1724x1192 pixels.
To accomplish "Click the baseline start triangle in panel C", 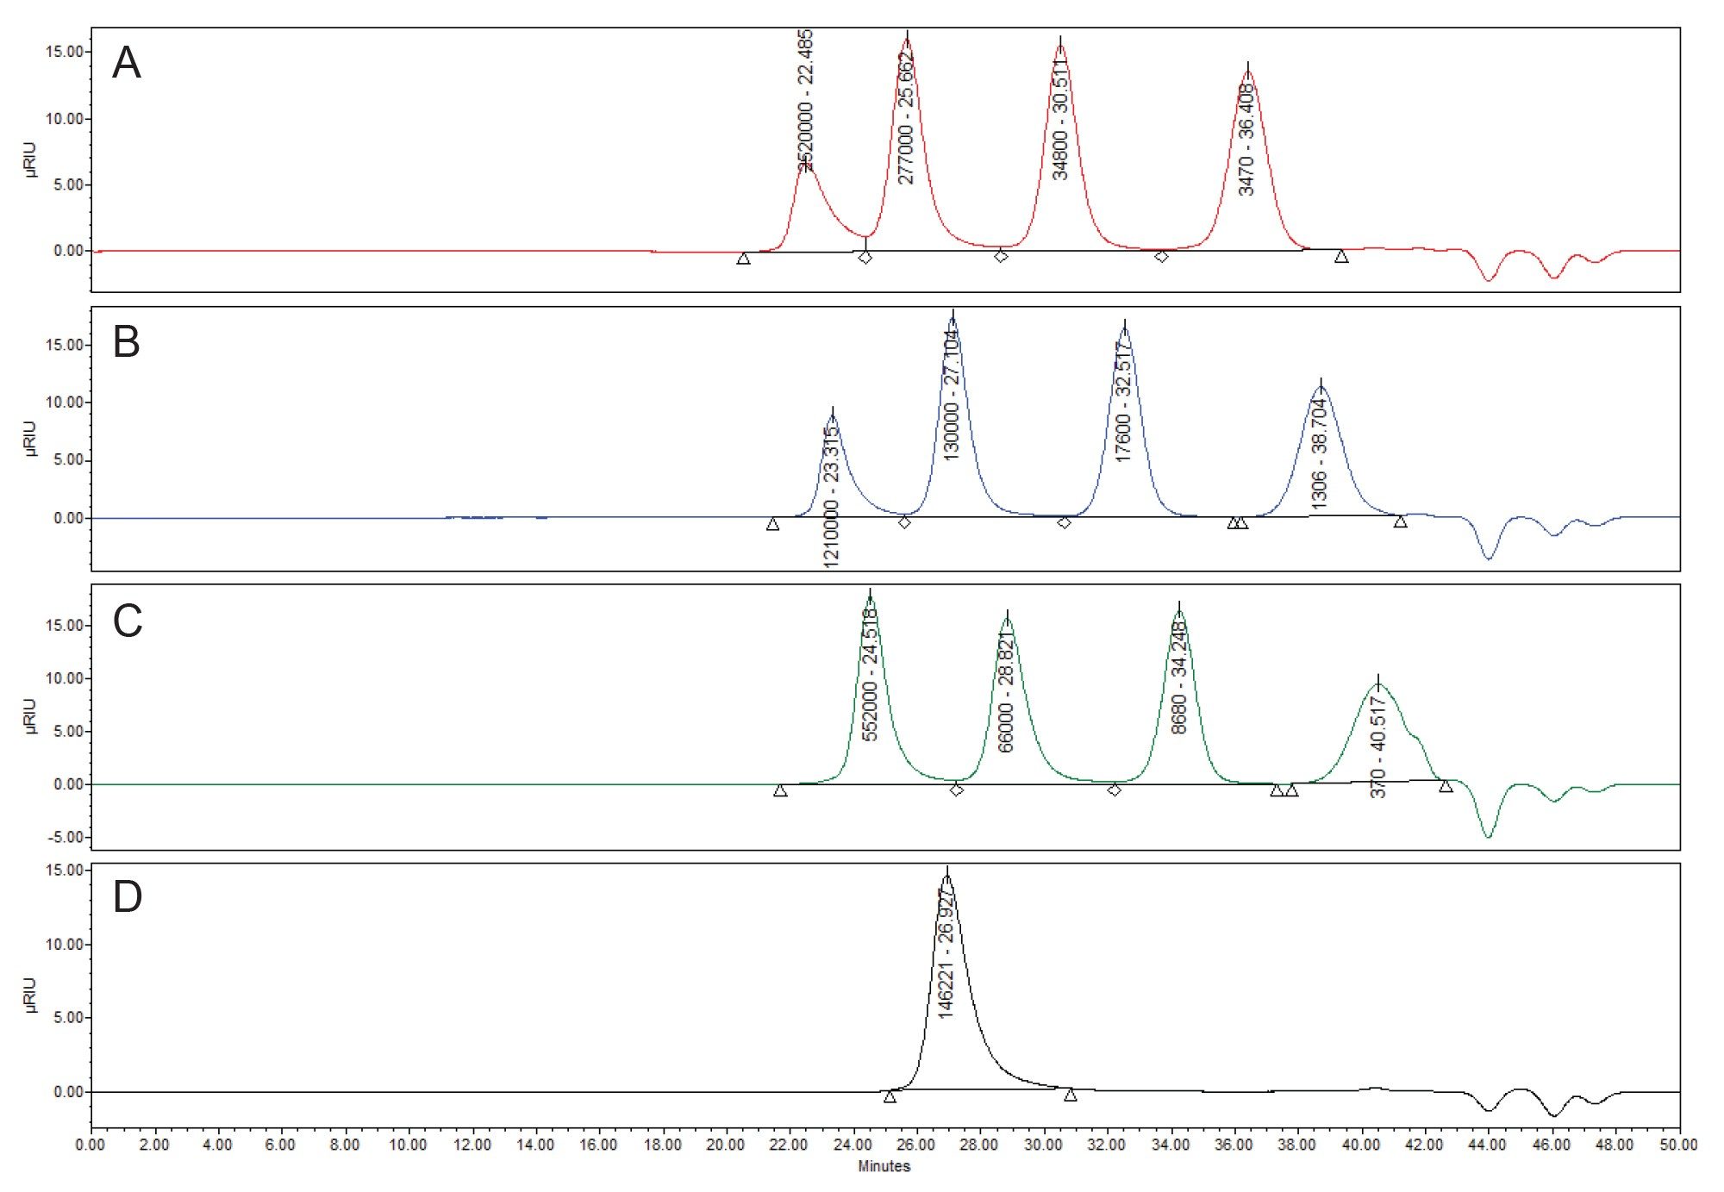I will click(x=780, y=789).
